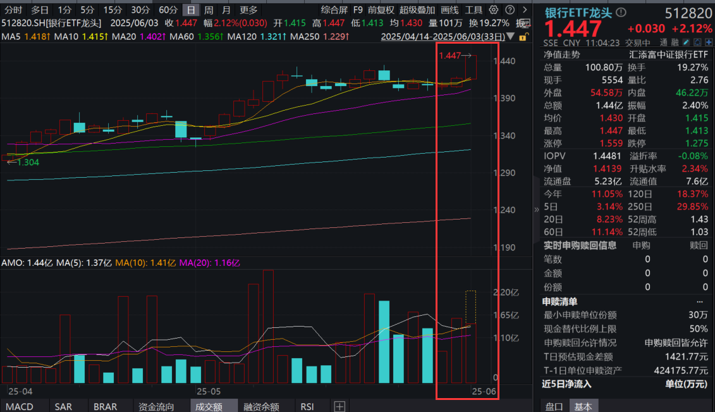Click the screen icon next to 振
Screen dimensions: 715x412
click(x=526, y=23)
